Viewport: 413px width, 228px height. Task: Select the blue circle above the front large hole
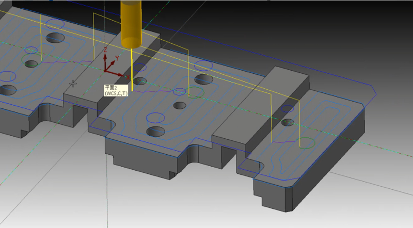pyautogui.click(x=157, y=117)
